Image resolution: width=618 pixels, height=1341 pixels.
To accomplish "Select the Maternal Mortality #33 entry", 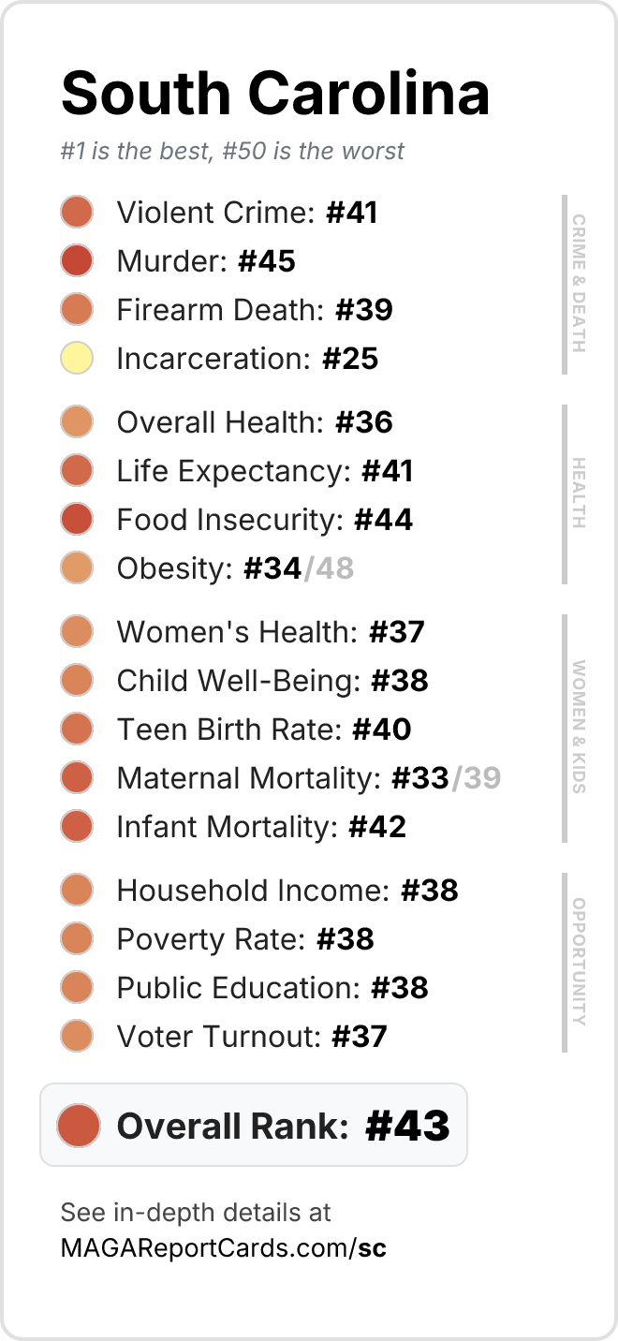I will (x=281, y=777).
